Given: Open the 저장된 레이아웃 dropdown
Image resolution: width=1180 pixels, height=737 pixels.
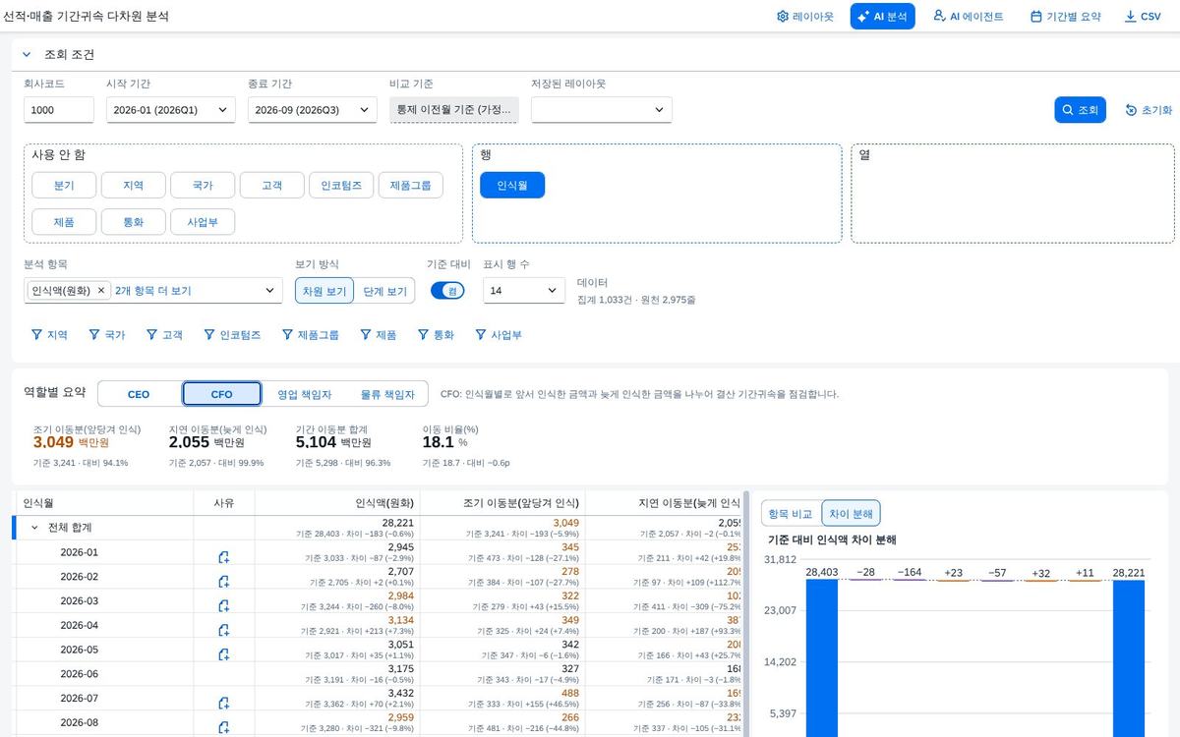Looking at the screenshot, I should 601,110.
